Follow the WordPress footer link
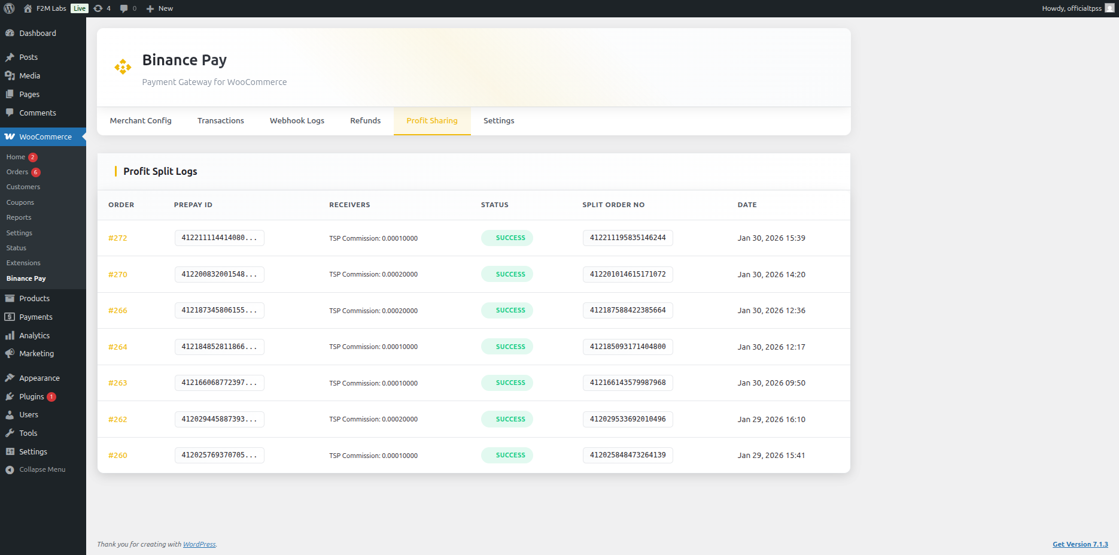 coord(199,544)
